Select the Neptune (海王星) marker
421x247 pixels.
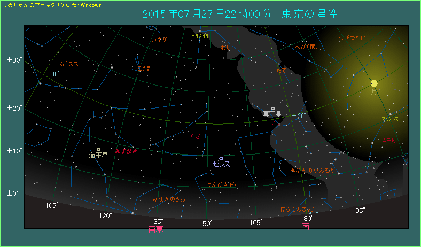click(x=99, y=150)
